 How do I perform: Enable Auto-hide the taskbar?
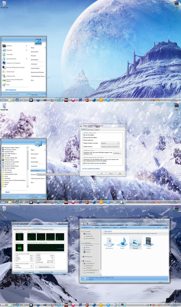[x=84, y=138]
